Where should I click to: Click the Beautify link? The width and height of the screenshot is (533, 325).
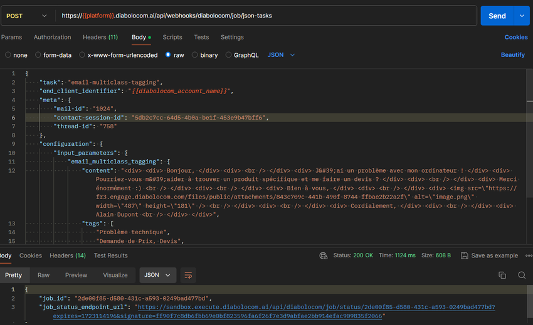[512, 55]
